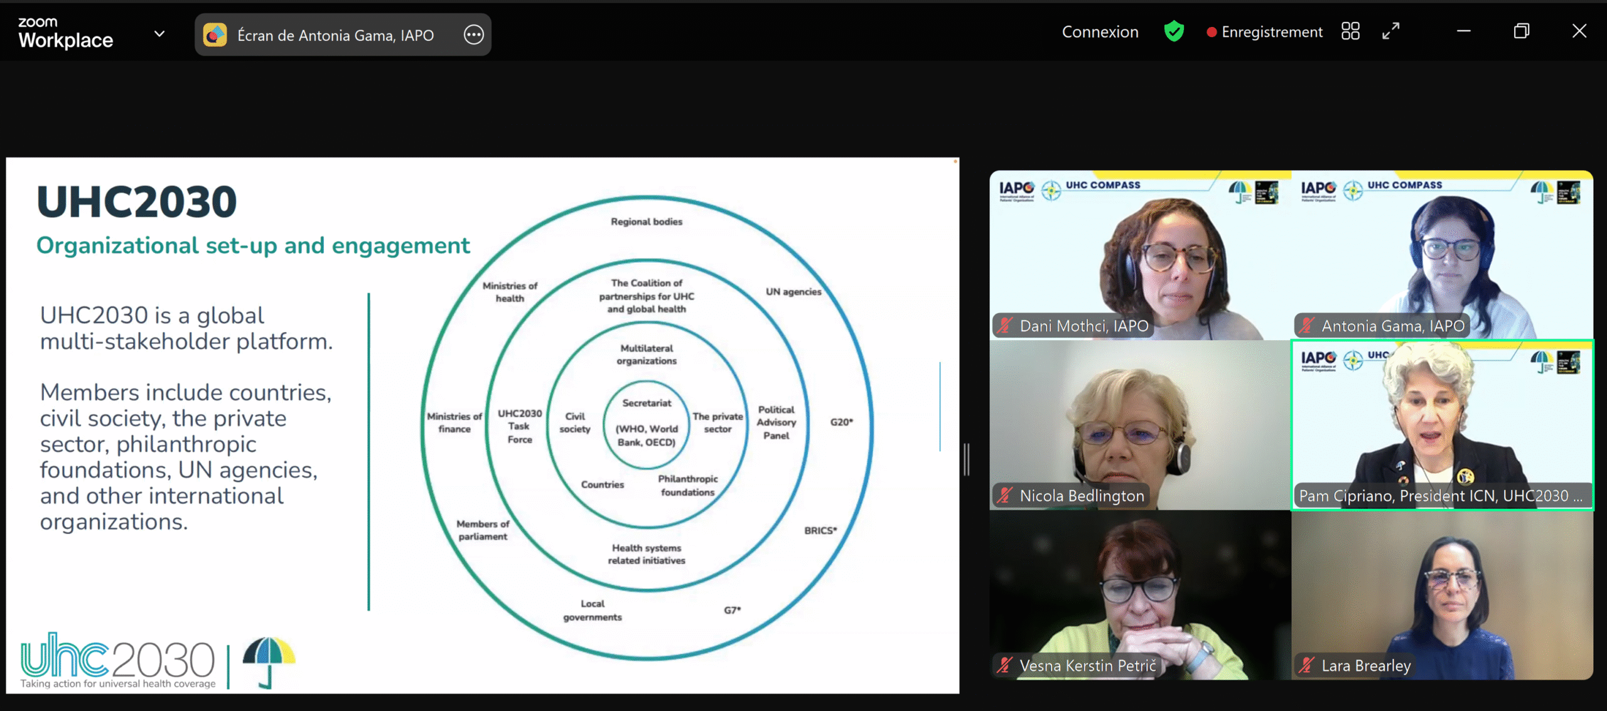Click 'Civil society' in the diagram
Screen dimensions: 1607x711
tap(575, 422)
